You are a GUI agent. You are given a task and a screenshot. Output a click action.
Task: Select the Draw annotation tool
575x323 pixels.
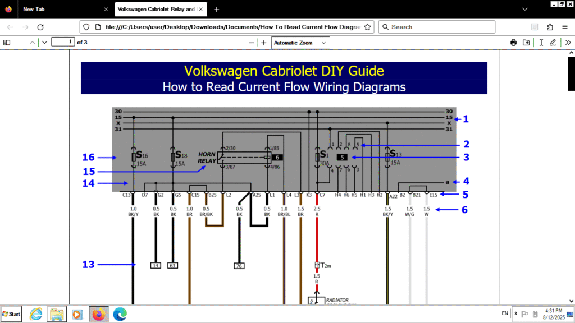pos(553,43)
